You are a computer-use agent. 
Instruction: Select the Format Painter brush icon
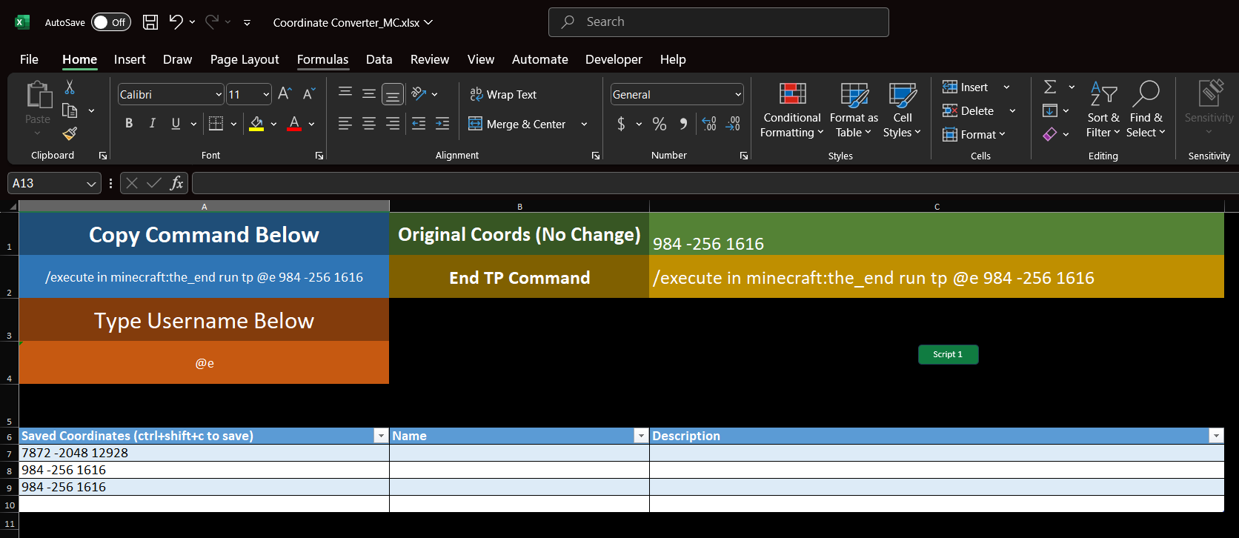click(70, 133)
